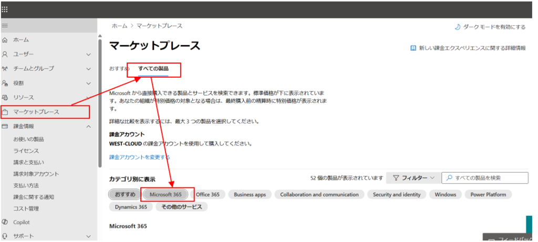Screen dimensions: 538x242
Task: Click the Copilot icon in sidebar
Action: (x=5, y=222)
